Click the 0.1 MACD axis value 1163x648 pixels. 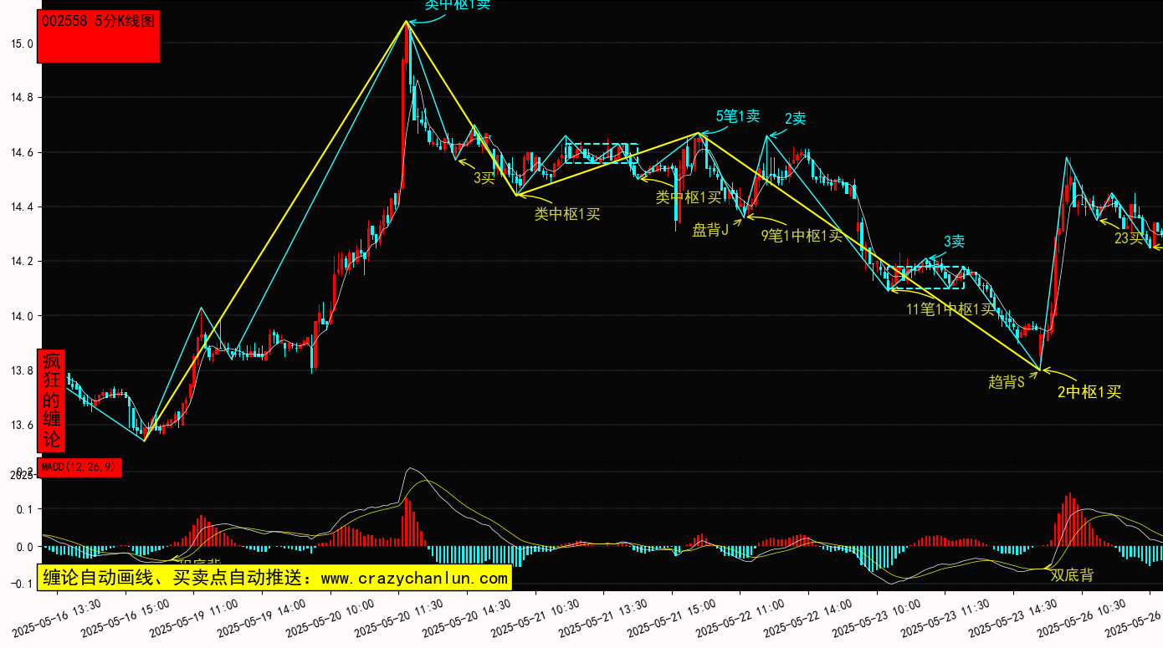[24, 509]
